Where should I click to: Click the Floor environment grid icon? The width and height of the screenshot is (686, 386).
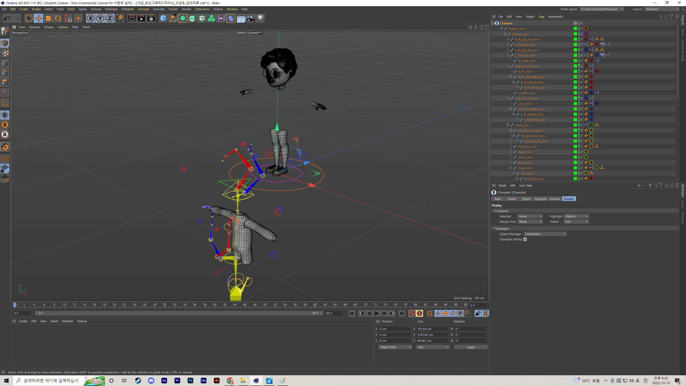pos(241,18)
